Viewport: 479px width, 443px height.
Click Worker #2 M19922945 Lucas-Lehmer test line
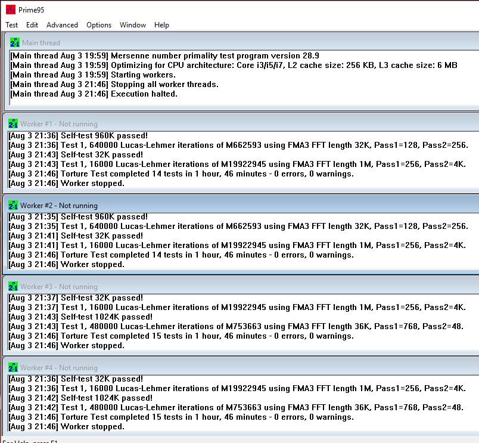click(x=237, y=245)
